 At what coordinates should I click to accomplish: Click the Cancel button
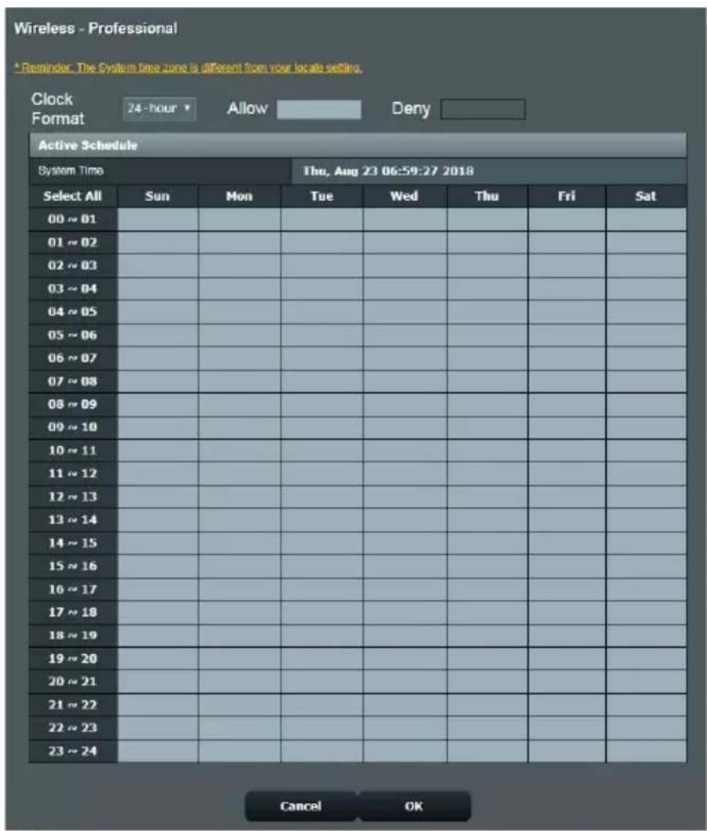(x=300, y=806)
